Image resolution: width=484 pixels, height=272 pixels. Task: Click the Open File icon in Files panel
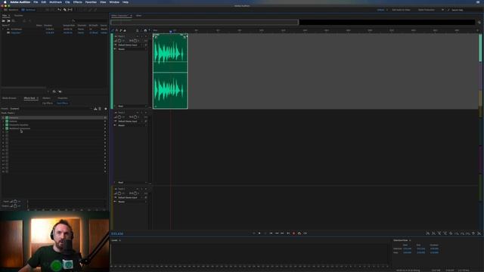coord(3,20)
